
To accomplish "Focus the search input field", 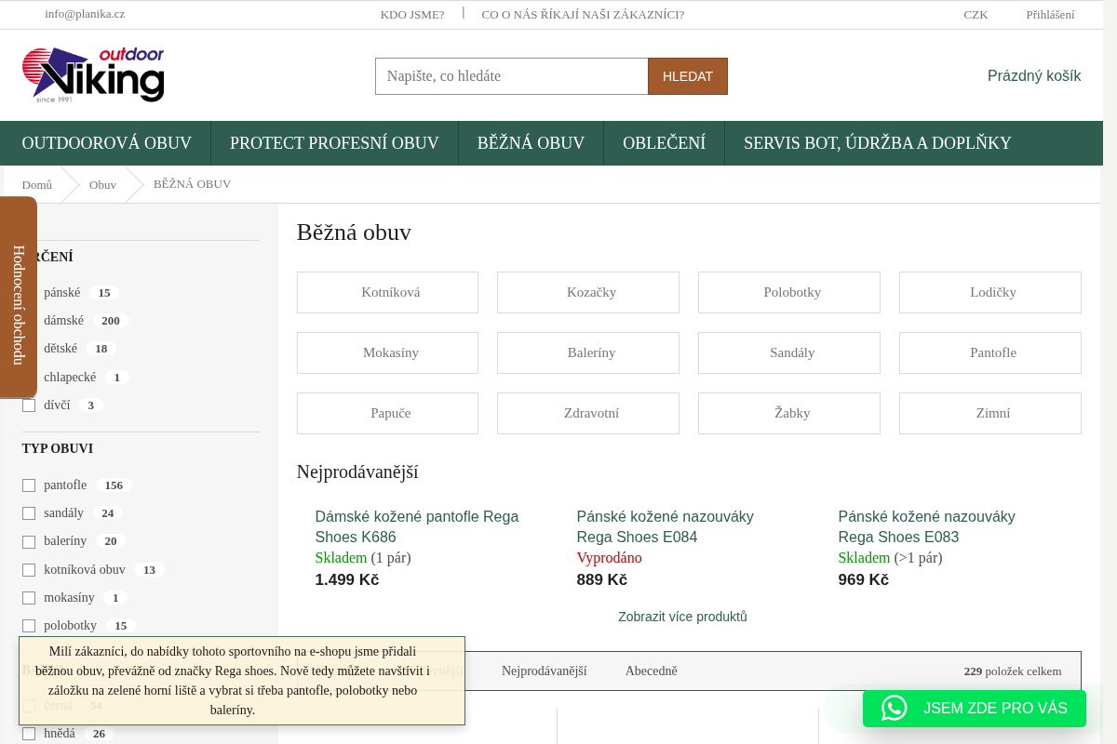I will pos(512,76).
